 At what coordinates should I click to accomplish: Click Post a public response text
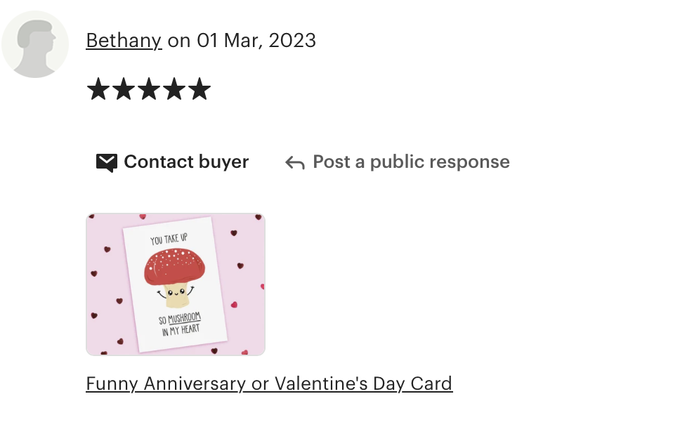[x=411, y=162]
